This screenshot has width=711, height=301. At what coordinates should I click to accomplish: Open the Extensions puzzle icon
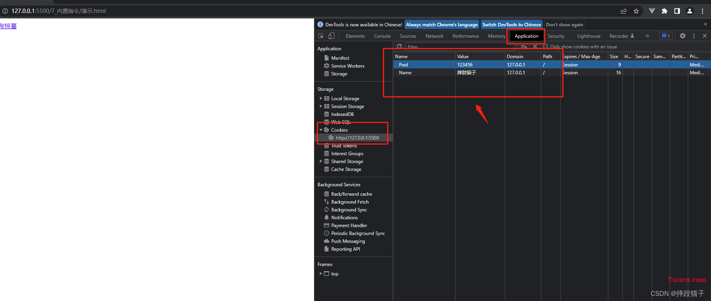click(665, 11)
